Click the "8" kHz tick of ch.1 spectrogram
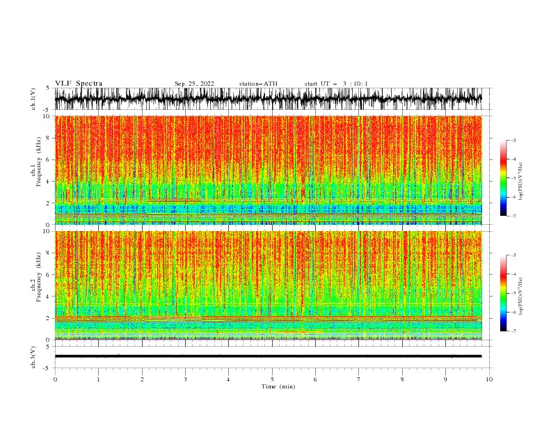 tap(49, 138)
